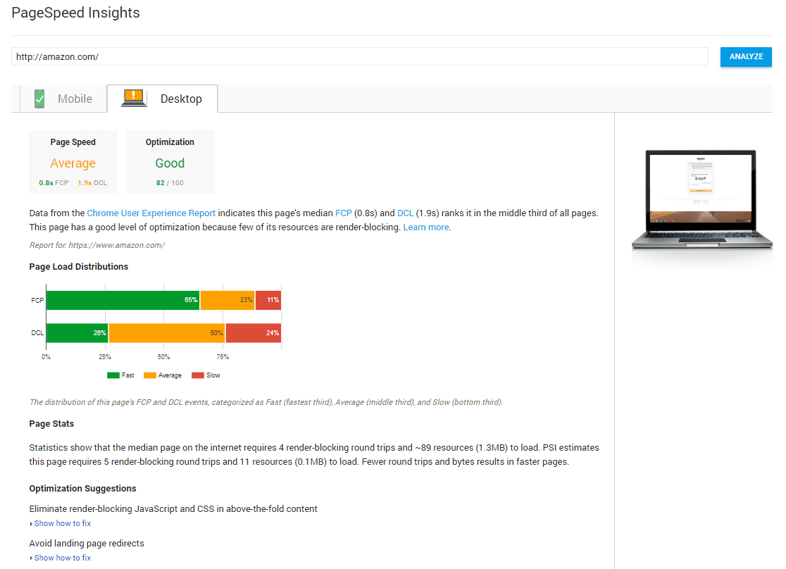
Task: Click the 0% axis label under the chart
Action: point(46,357)
